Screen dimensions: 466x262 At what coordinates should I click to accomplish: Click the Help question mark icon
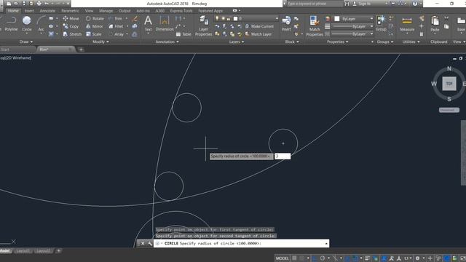[x=415, y=4]
